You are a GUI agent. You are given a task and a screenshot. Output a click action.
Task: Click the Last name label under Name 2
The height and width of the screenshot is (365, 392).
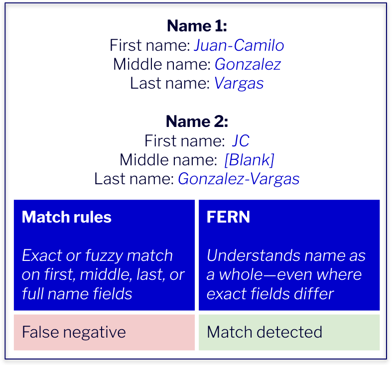(134, 179)
